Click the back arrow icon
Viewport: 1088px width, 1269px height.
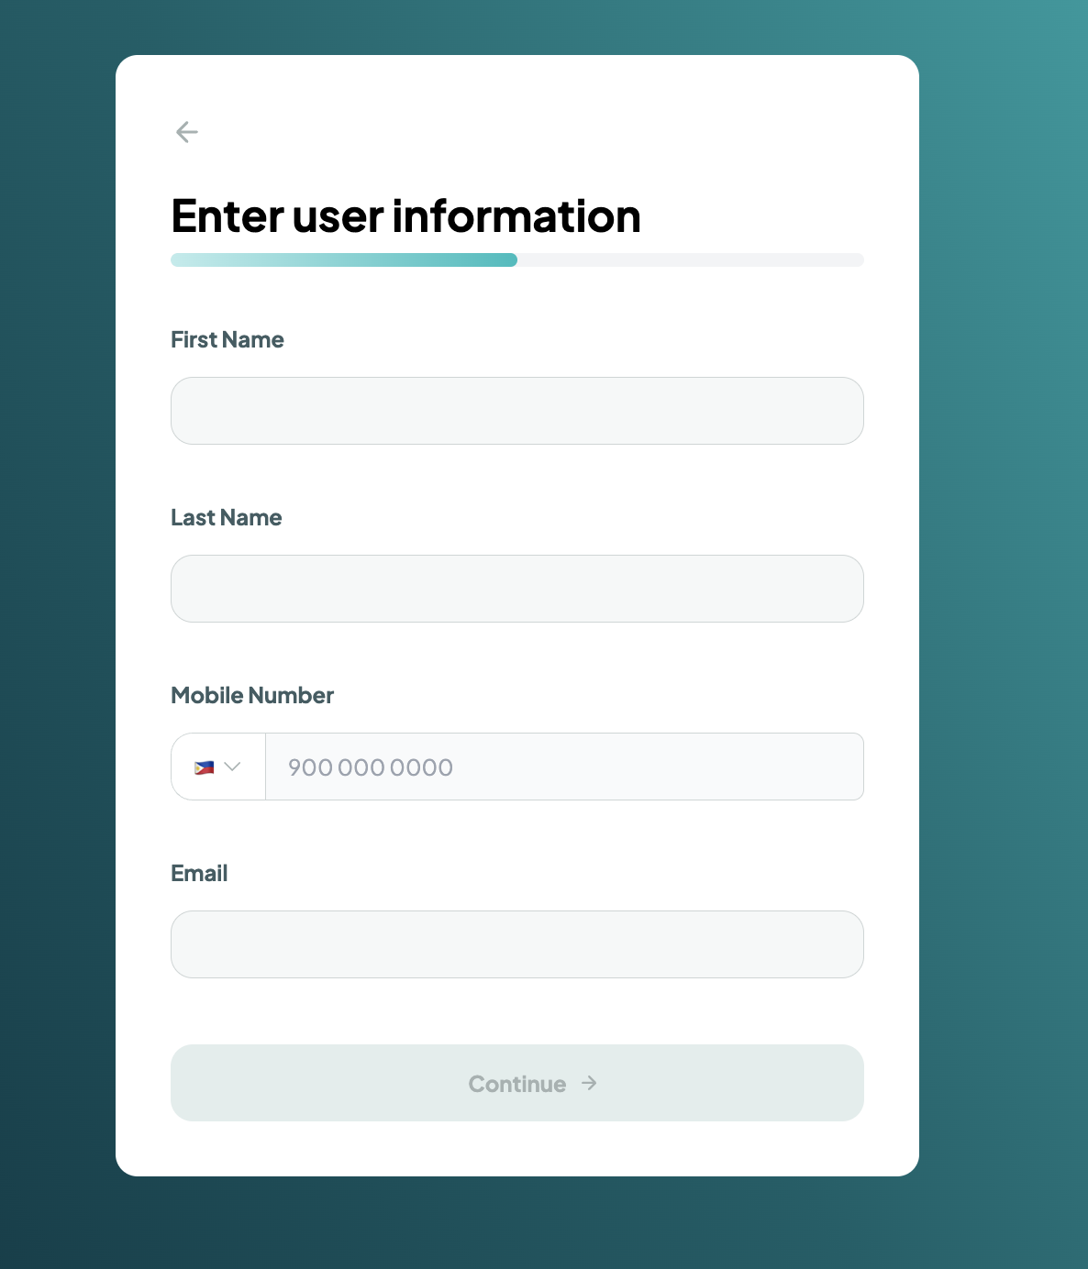coord(186,132)
